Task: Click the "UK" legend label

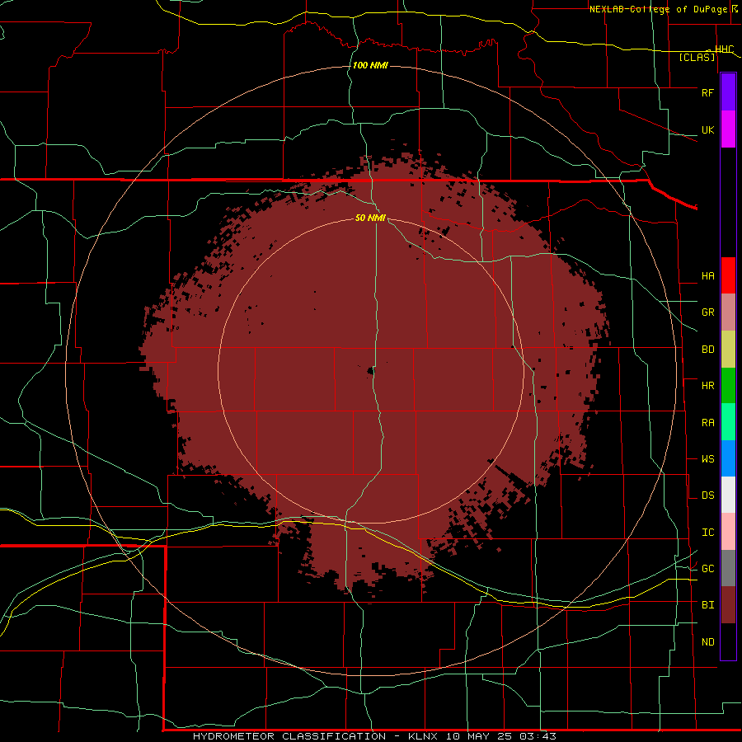Action: pos(707,129)
